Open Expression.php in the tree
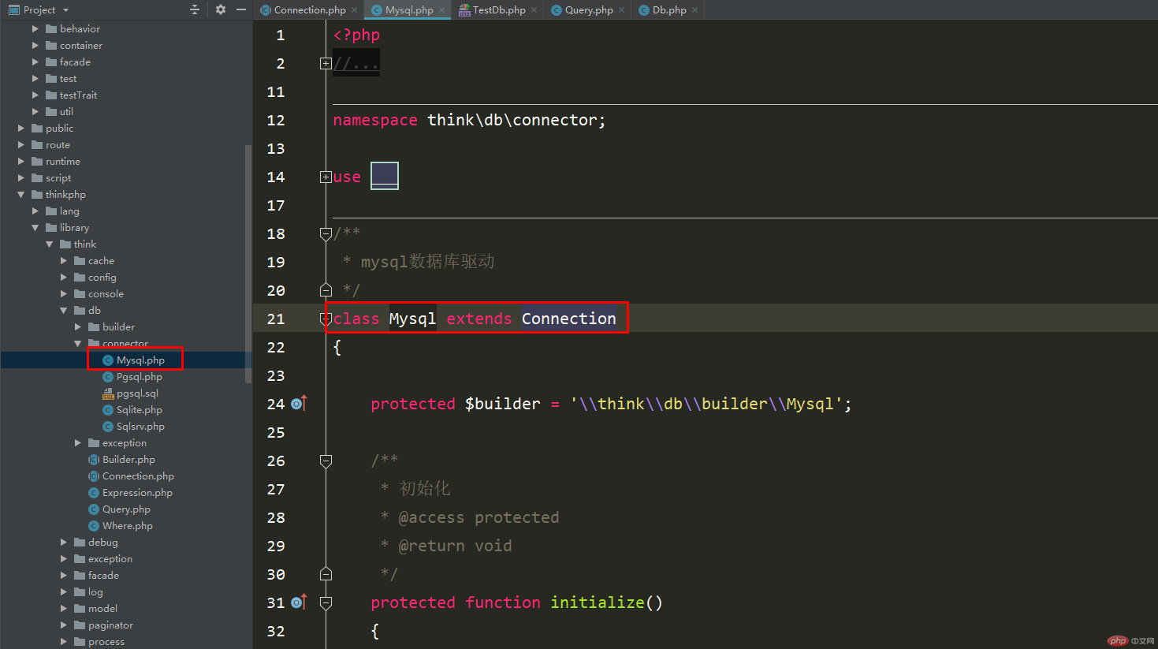 [137, 493]
